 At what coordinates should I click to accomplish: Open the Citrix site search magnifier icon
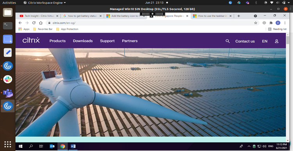tap(227, 41)
